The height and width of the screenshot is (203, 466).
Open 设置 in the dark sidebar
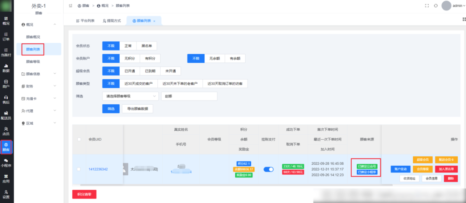(x=6, y=194)
